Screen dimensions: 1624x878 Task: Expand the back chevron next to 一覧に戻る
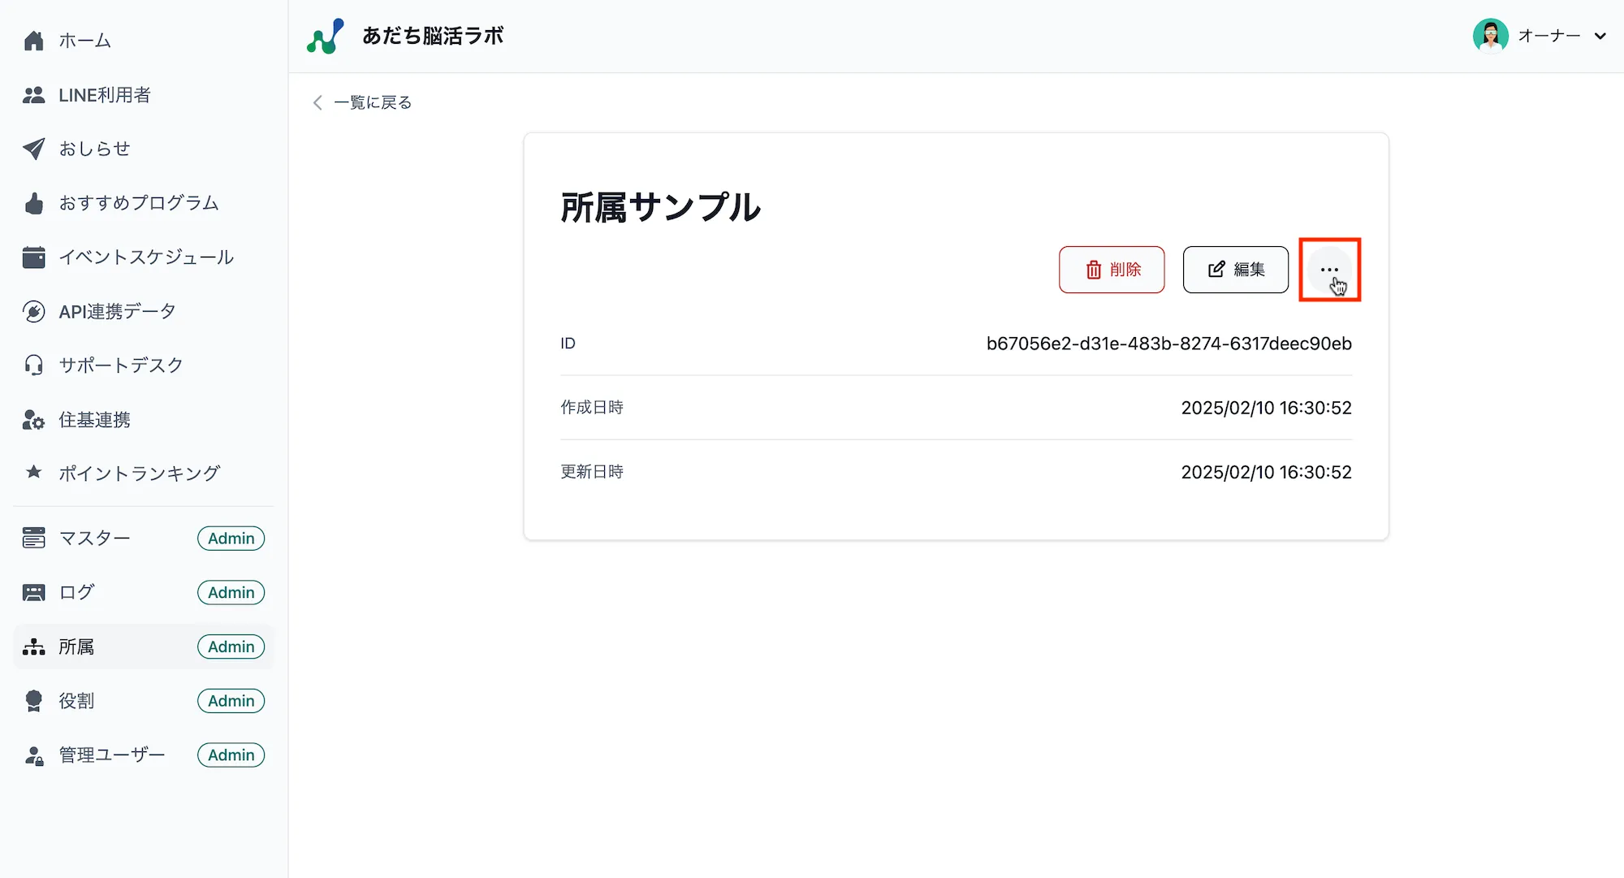coord(317,102)
